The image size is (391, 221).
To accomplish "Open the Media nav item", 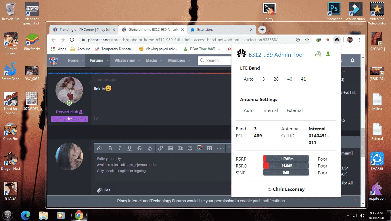I will click(151, 60).
